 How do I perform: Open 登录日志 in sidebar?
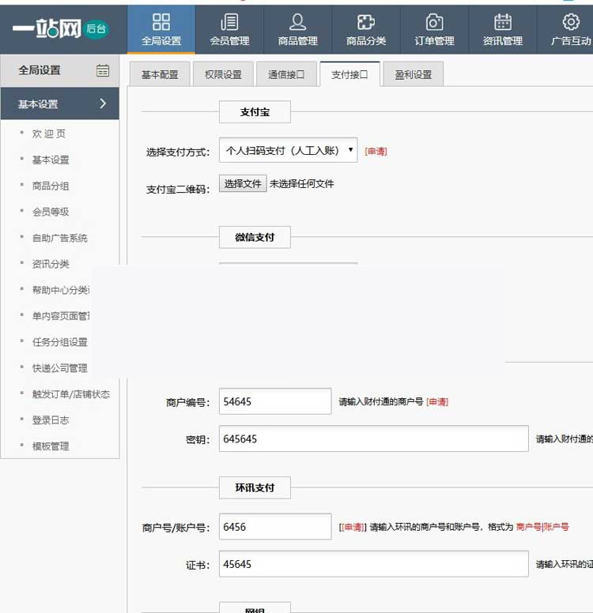[51, 420]
